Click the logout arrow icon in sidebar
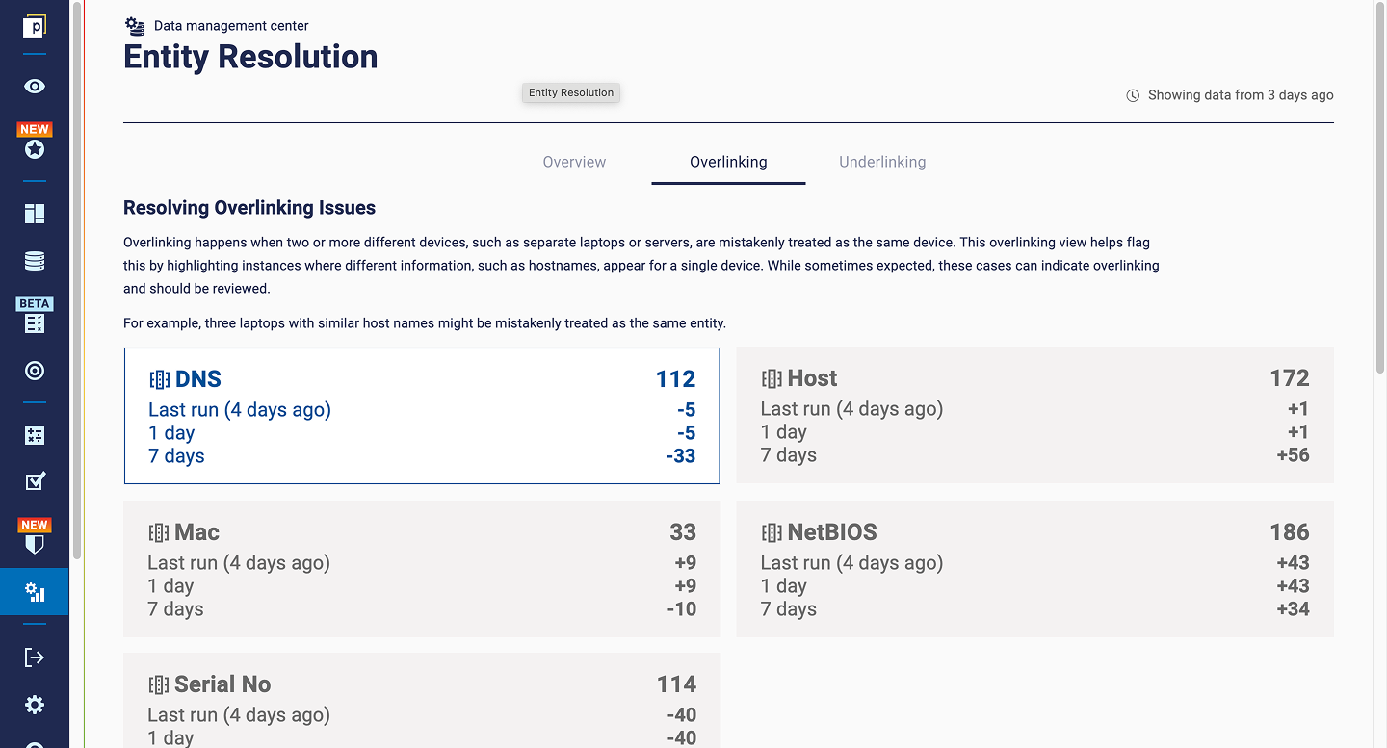Image resolution: width=1387 pixels, height=748 pixels. (x=35, y=658)
